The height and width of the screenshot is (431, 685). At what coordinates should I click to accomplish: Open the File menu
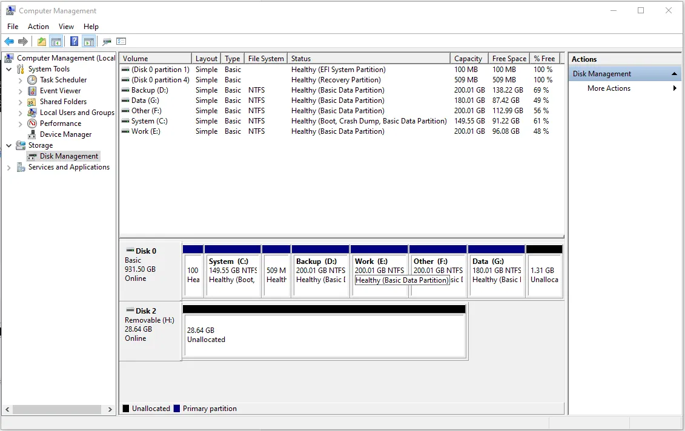[x=13, y=27]
